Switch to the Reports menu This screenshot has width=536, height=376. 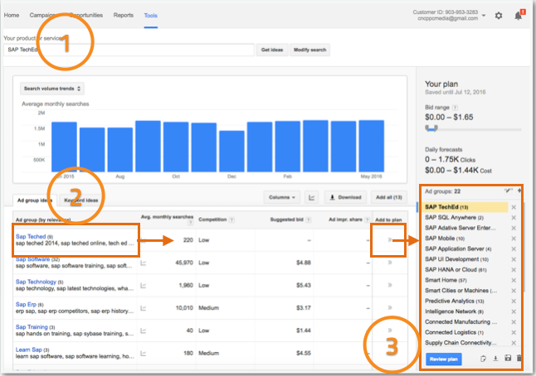(123, 15)
